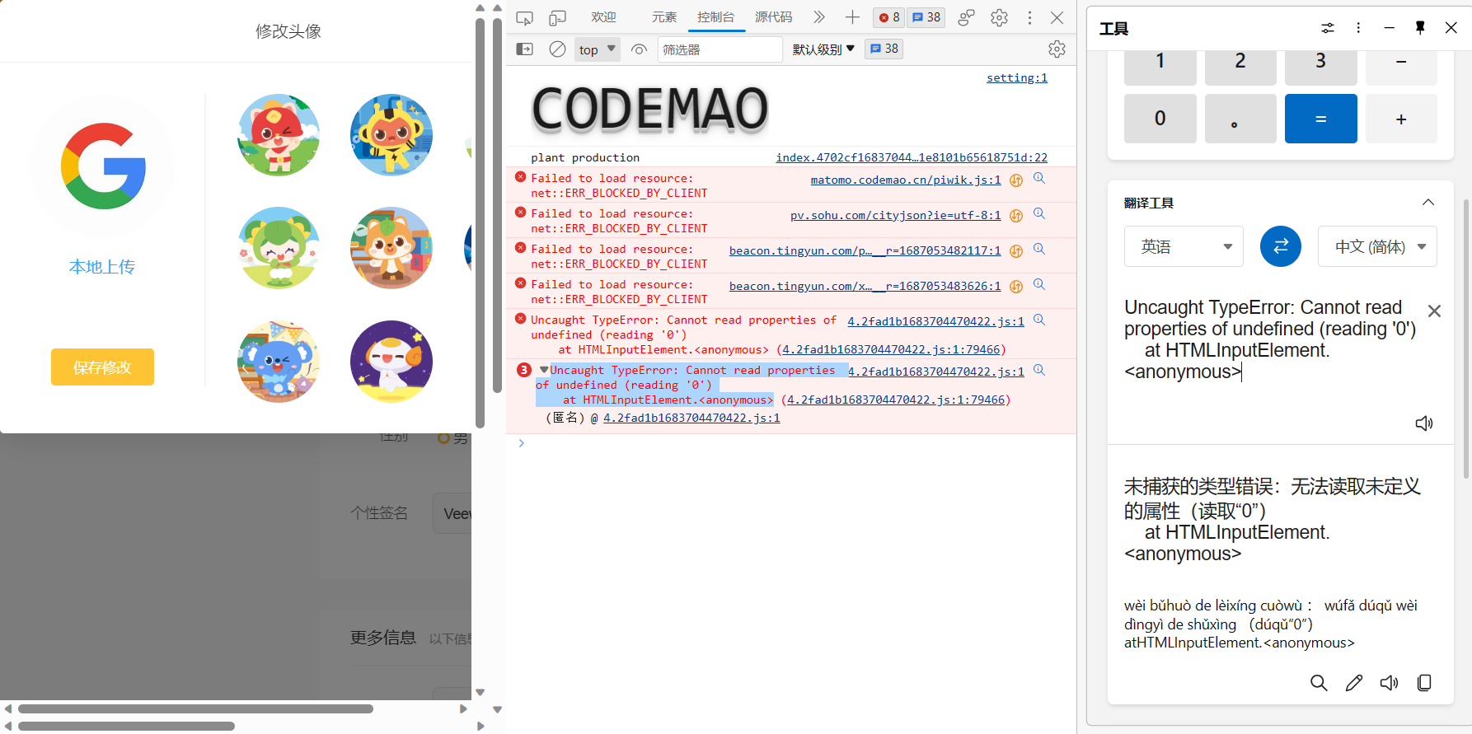
Task: Select the orange cat avatar
Action: (391, 248)
